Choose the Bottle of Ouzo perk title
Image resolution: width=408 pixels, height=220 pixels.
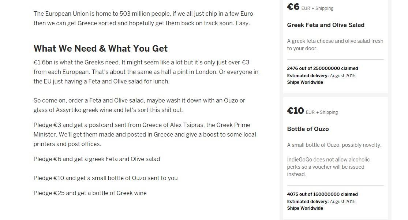point(308,129)
